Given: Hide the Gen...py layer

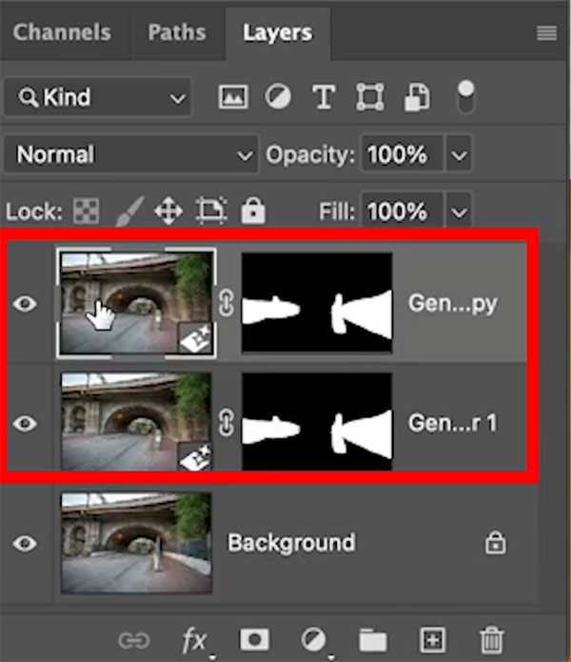Looking at the screenshot, I should (25, 304).
